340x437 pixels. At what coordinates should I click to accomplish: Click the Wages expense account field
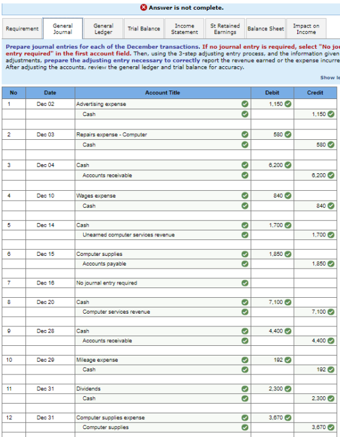tap(163, 196)
